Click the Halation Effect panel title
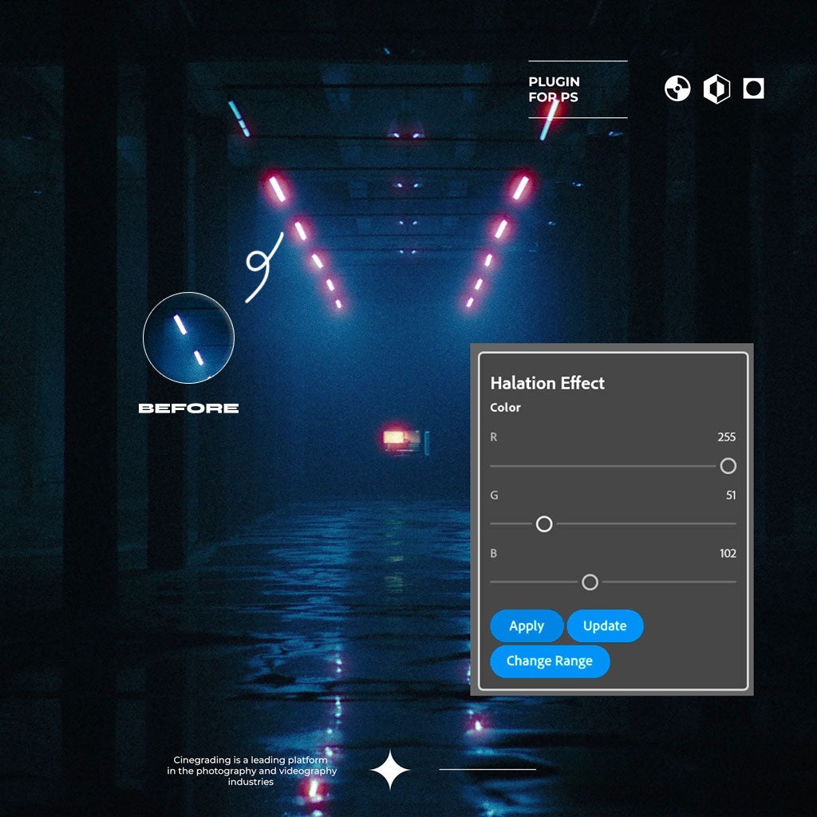This screenshot has width=817, height=817. [x=547, y=383]
